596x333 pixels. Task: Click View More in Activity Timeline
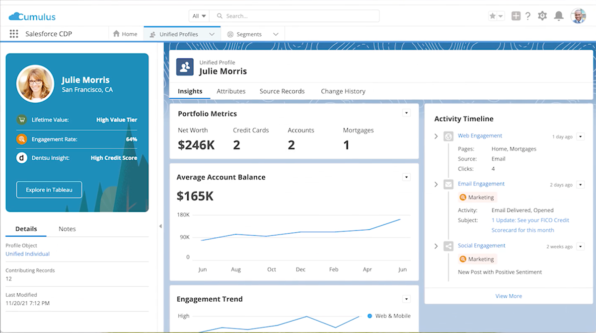pos(509,296)
